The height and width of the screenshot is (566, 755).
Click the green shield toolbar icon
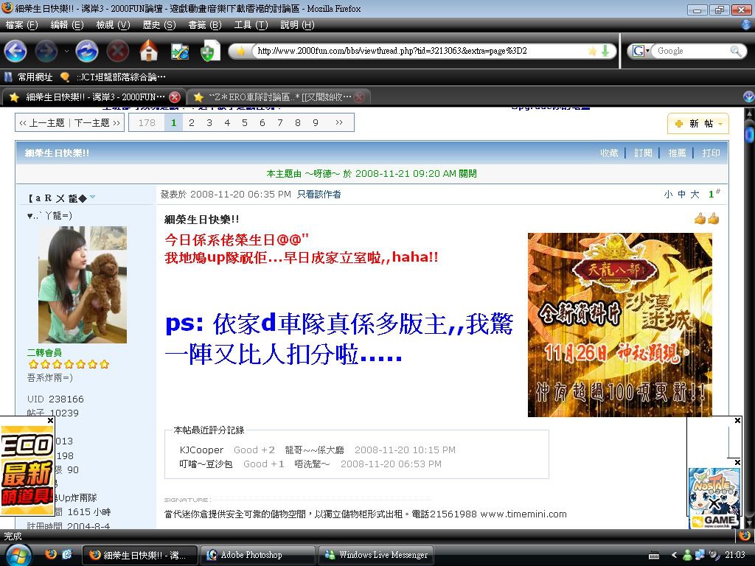pyautogui.click(x=209, y=52)
